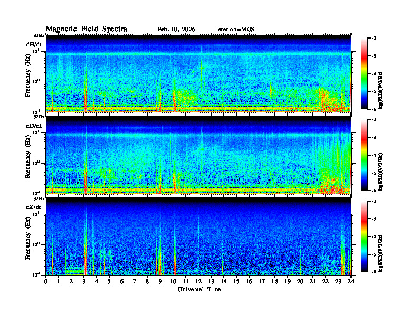The width and height of the screenshot is (418, 323).
Task: Click the hour 16 tick label
Action: (x=249, y=282)
